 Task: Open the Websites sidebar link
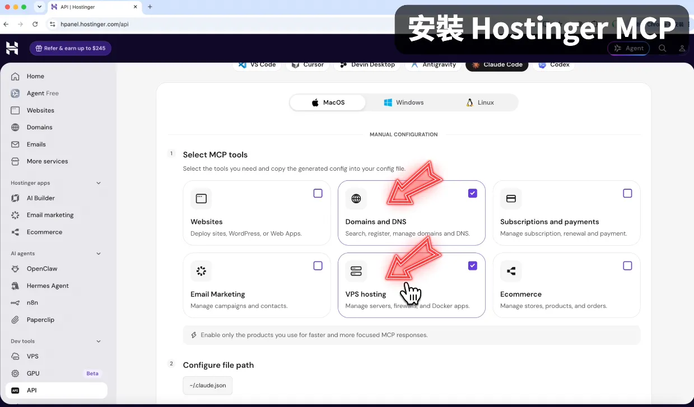(41, 110)
